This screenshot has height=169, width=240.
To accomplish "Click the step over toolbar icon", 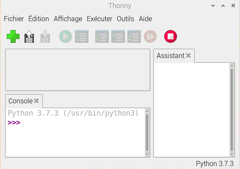I will point(102,36).
